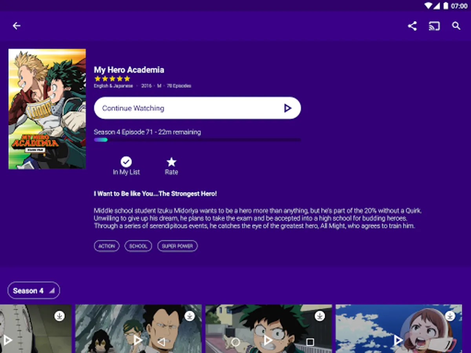
Task: Tap the Android recent apps square
Action: pos(310,342)
